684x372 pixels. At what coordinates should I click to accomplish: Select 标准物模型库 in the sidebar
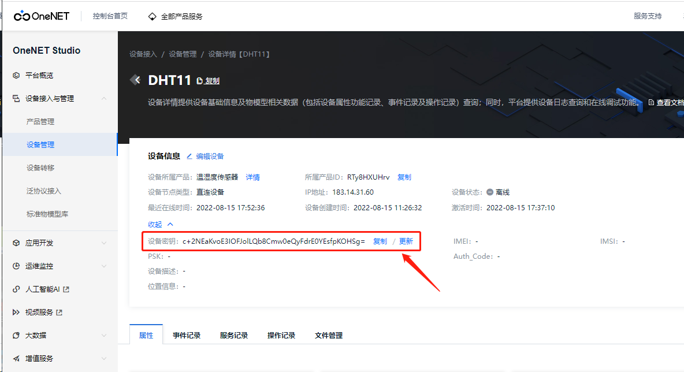pos(47,214)
